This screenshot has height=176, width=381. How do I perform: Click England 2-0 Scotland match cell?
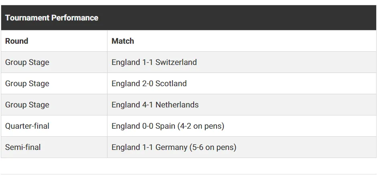(x=241, y=83)
